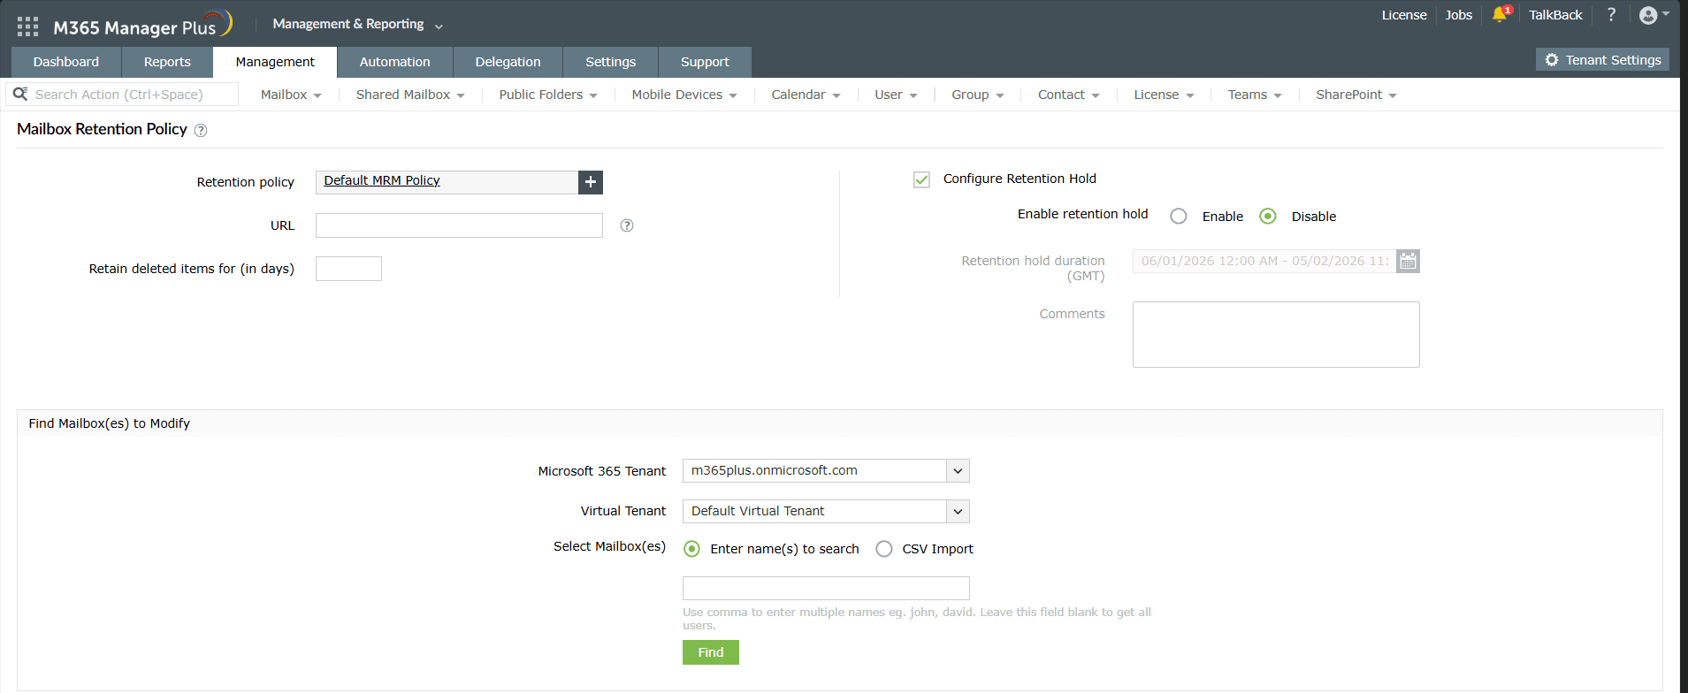Toggle Configure Retention Hold checkbox
This screenshot has height=693, width=1688.
tap(921, 179)
